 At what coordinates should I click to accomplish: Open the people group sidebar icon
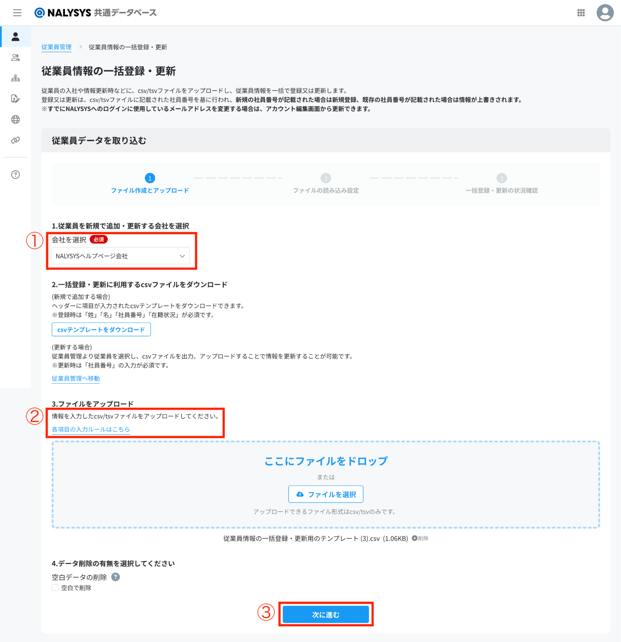tap(15, 58)
